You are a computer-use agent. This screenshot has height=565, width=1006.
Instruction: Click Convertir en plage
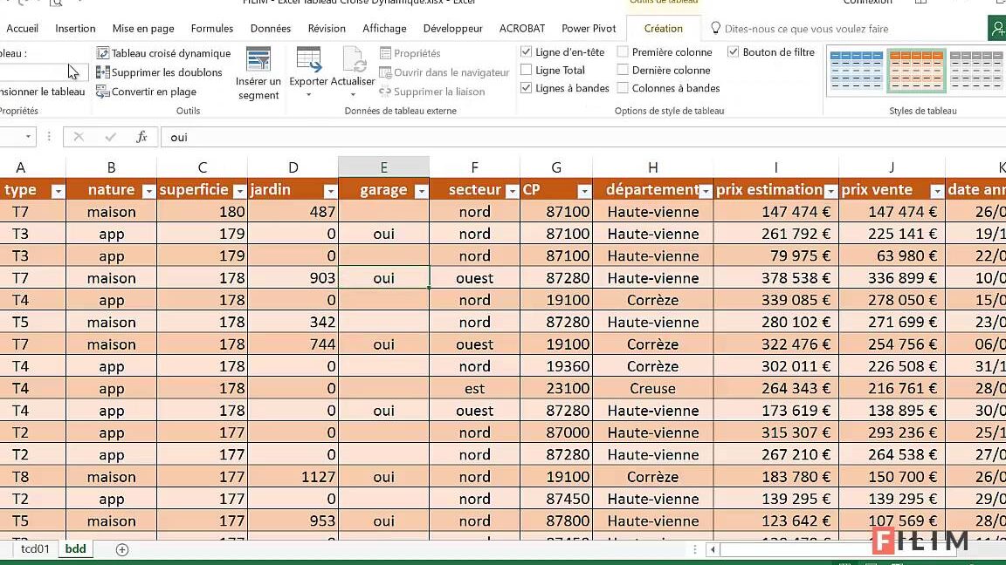click(151, 92)
